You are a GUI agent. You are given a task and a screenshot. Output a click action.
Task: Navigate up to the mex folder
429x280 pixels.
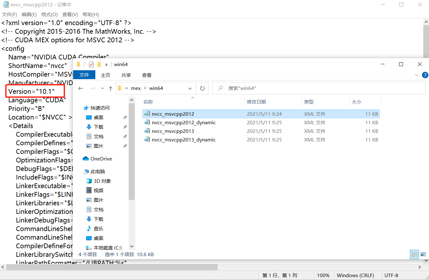(111, 88)
